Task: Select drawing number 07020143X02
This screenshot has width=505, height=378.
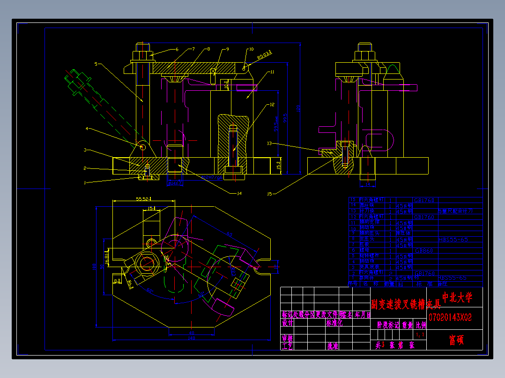Action: (450, 318)
